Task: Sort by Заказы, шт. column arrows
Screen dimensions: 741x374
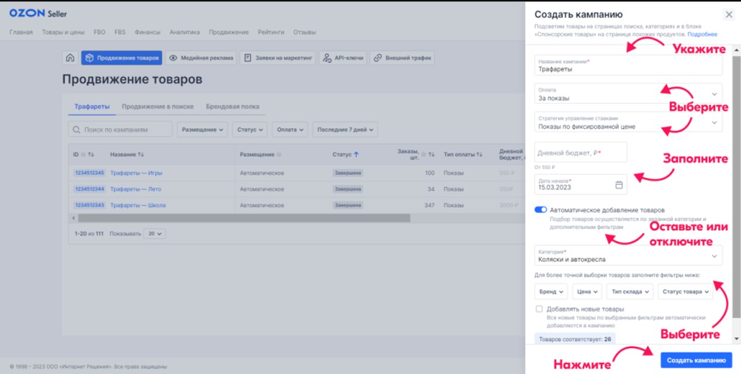Action: (x=432, y=154)
